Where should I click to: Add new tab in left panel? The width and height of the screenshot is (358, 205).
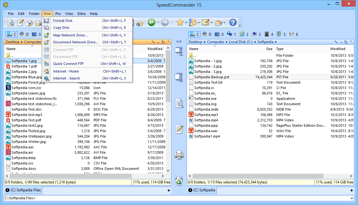click(169, 190)
